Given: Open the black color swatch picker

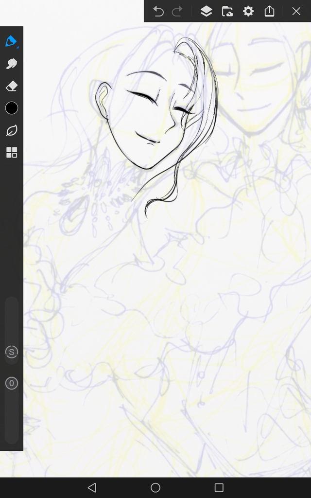Looking at the screenshot, I should click(x=12, y=108).
